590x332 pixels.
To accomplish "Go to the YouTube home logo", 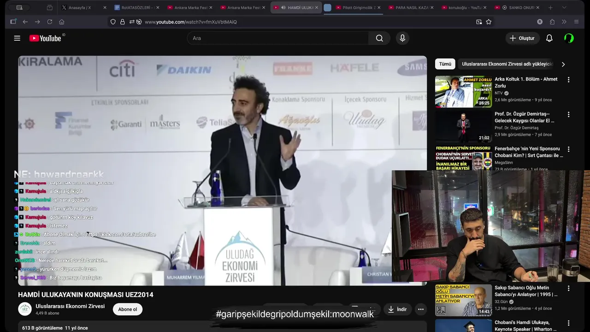I will [45, 38].
